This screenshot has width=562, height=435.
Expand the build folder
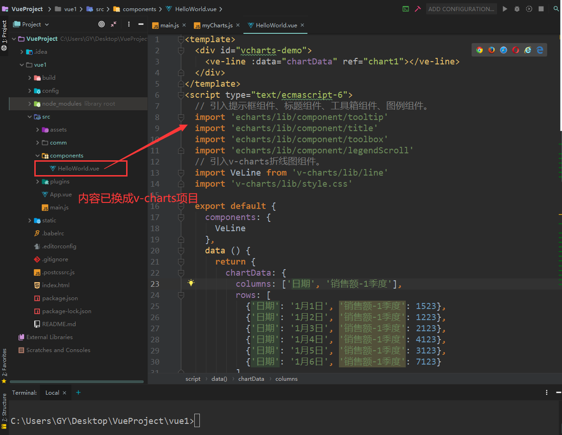coord(30,78)
